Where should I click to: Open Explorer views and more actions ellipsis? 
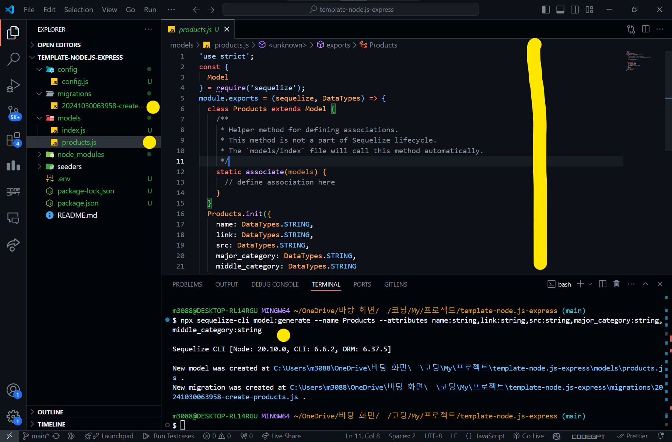[x=148, y=29]
